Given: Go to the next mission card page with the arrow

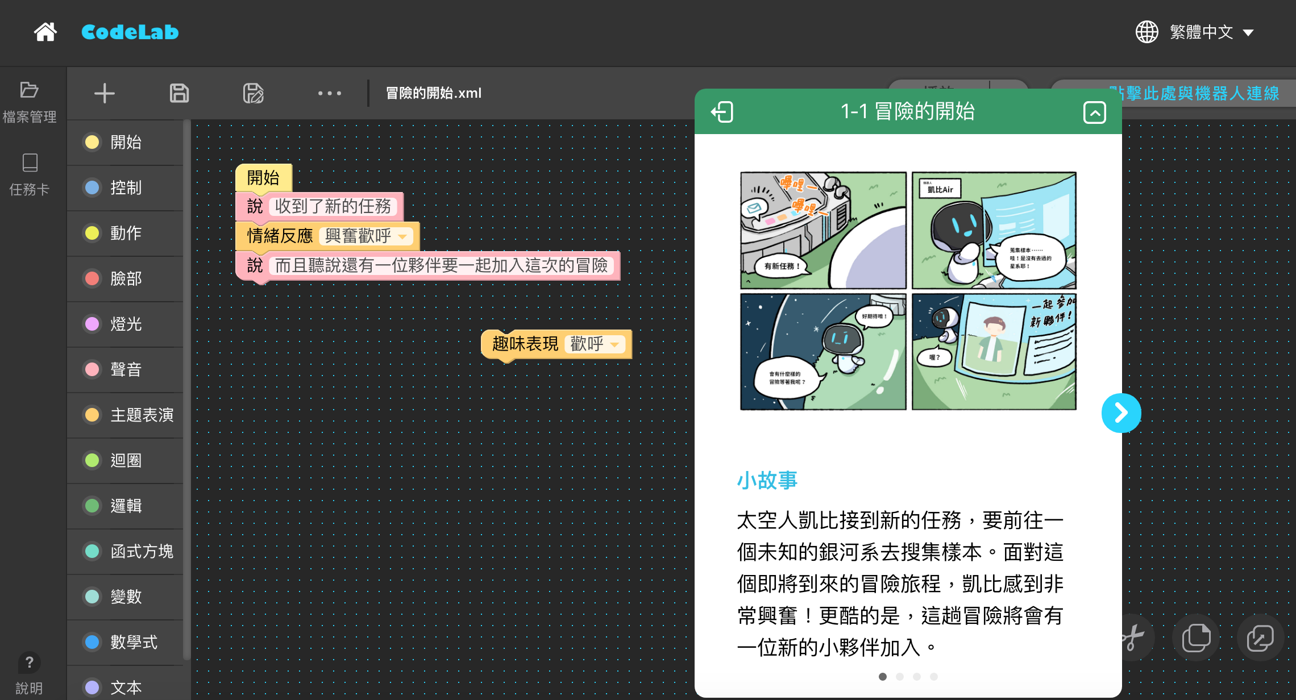Looking at the screenshot, I should point(1120,413).
